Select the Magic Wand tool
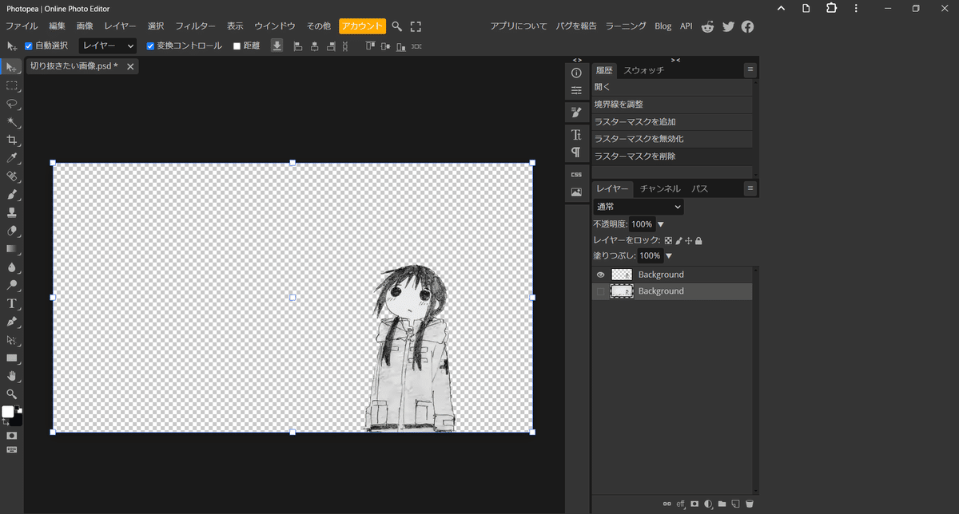 pos(11,122)
